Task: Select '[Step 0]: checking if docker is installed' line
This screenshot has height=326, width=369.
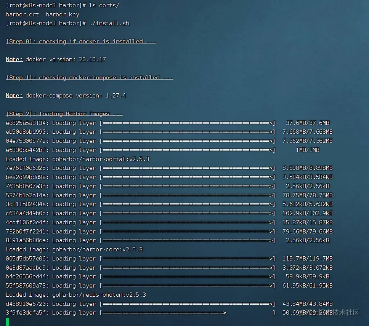Action: tap(81, 42)
